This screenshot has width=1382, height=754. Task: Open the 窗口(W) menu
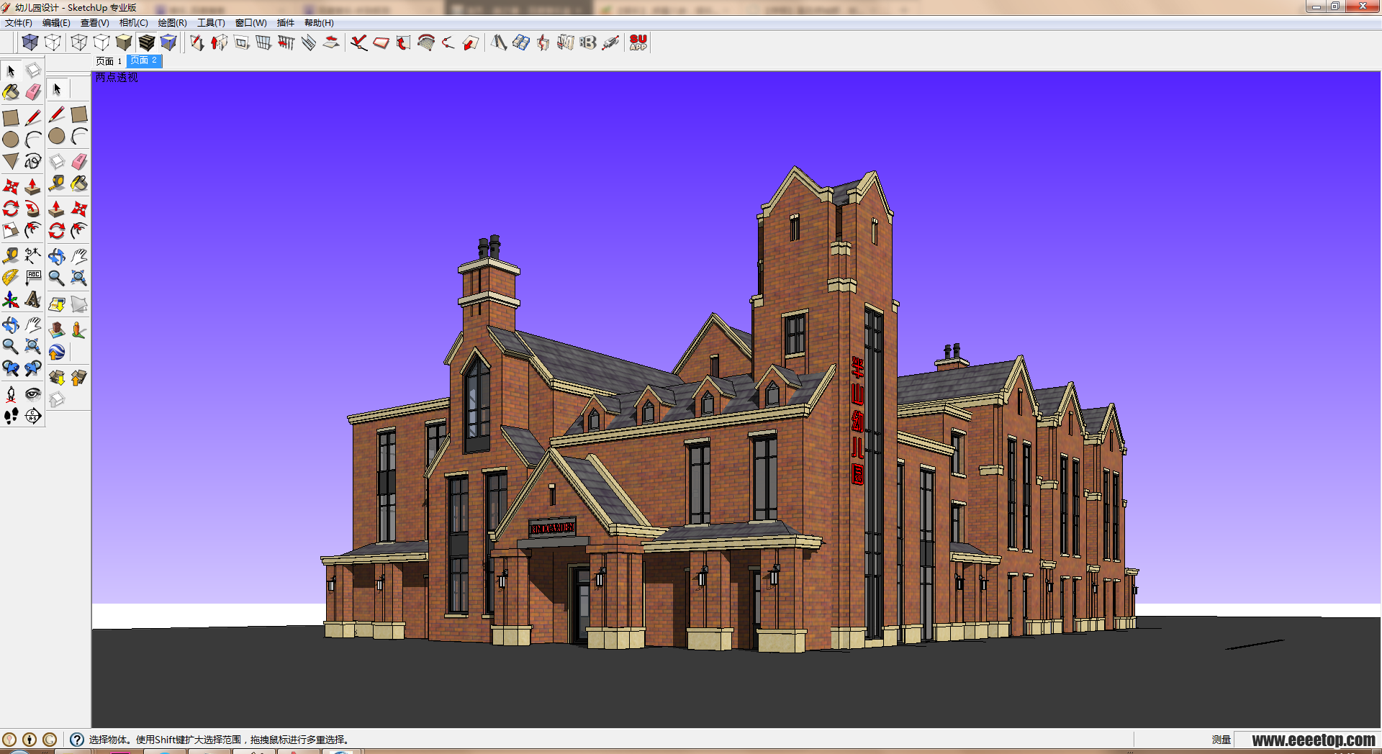pyautogui.click(x=250, y=23)
